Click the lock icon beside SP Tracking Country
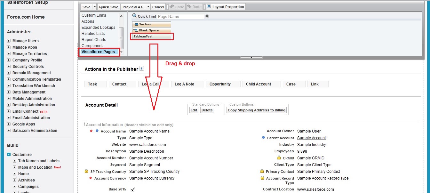 point(86,171)
